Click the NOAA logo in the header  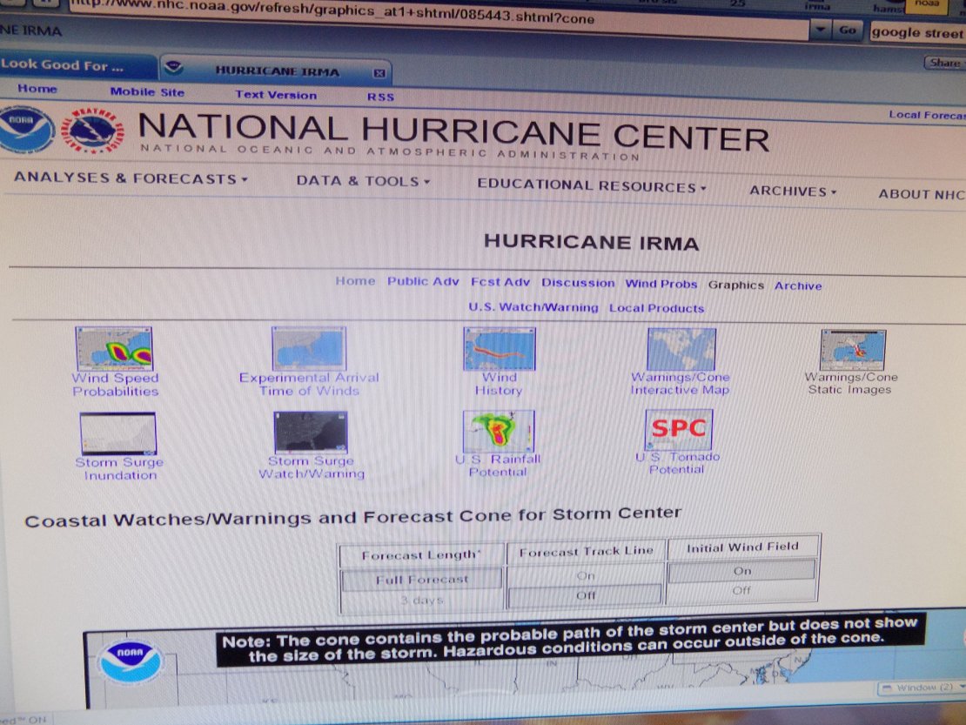click(x=26, y=130)
